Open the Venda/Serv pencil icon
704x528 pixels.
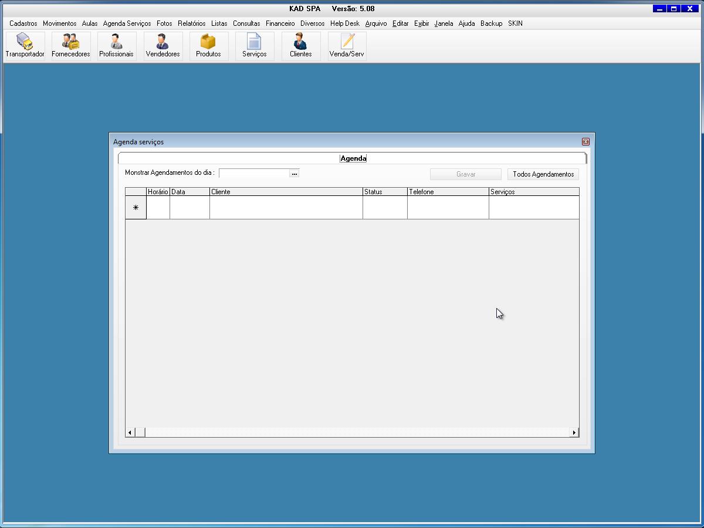(x=347, y=46)
